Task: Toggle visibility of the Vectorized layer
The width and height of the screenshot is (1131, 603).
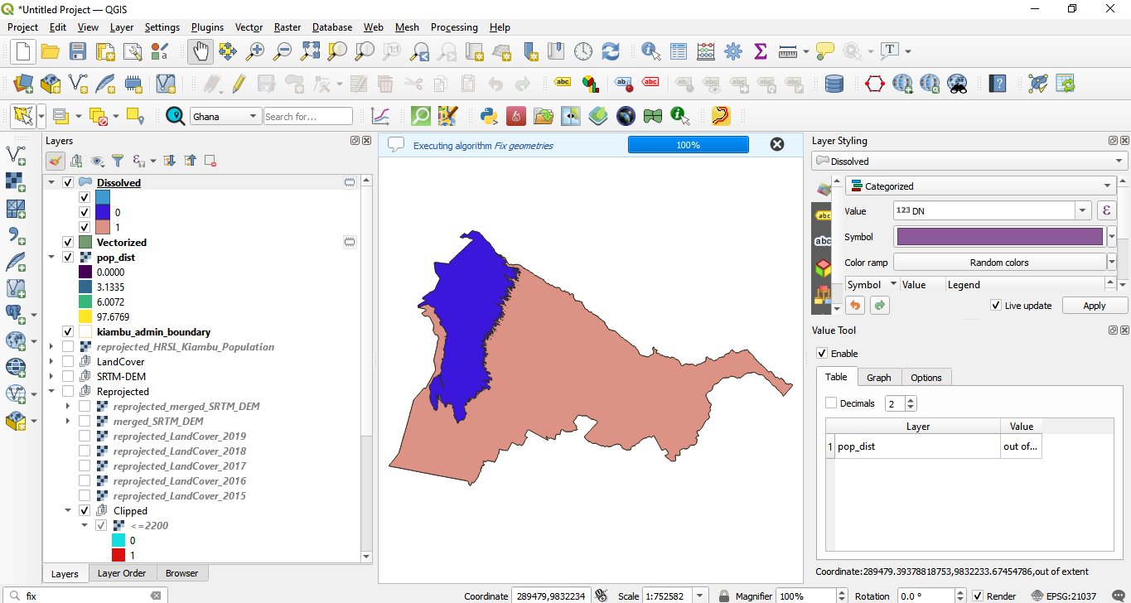Action: pos(68,243)
